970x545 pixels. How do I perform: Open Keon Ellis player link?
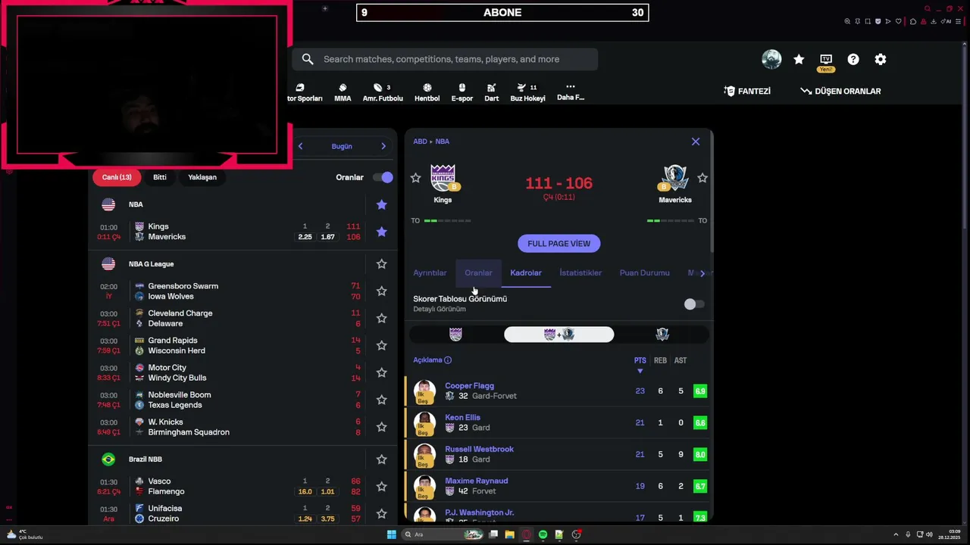(x=462, y=418)
